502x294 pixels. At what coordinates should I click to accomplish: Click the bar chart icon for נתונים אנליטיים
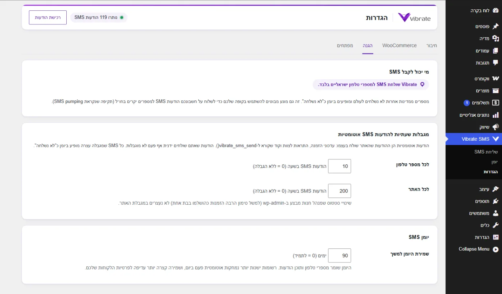pyautogui.click(x=496, y=115)
